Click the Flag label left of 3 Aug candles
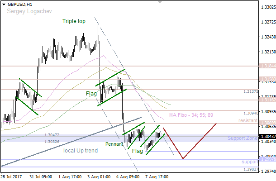This screenshot has width=276, height=181. (91, 93)
